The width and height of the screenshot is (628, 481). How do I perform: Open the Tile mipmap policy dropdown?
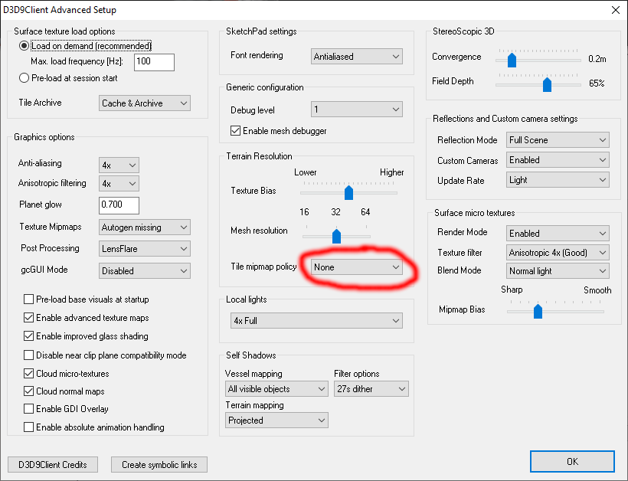(356, 267)
